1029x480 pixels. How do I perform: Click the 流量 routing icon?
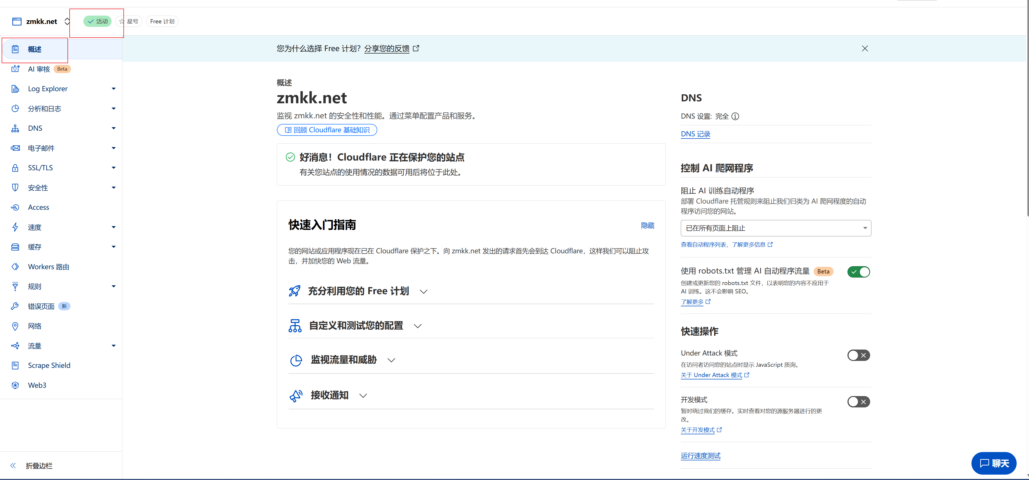click(x=15, y=346)
